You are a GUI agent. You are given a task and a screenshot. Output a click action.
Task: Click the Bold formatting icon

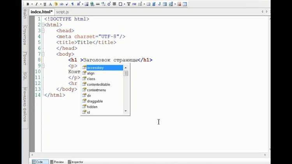(x=28, y=4)
